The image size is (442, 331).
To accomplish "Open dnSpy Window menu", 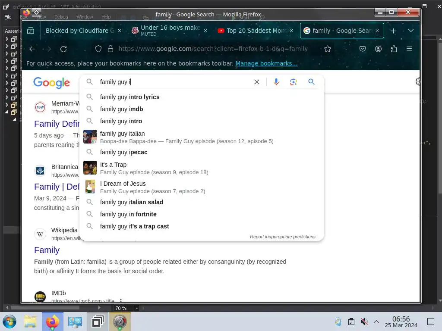I will click(x=85, y=17).
